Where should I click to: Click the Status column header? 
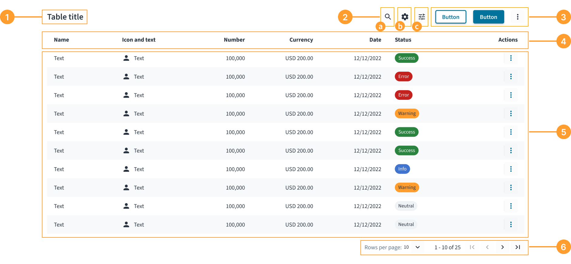403,40
